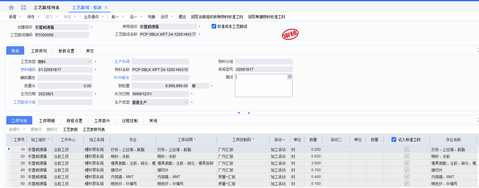Collapse panel using the down splitter arrow
The width and height of the screenshot is (479, 188).
point(239,113)
